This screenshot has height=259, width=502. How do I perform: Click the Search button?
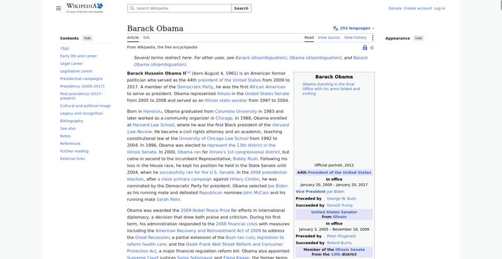pos(241,8)
